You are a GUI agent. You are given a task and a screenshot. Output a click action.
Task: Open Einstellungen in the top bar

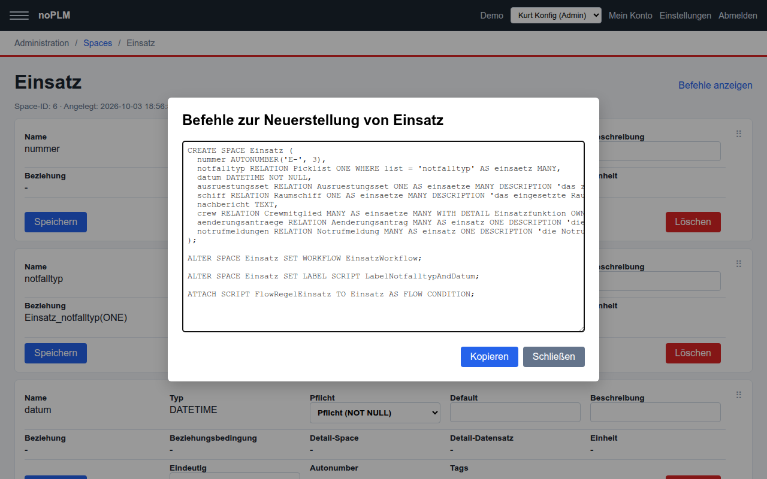(686, 16)
